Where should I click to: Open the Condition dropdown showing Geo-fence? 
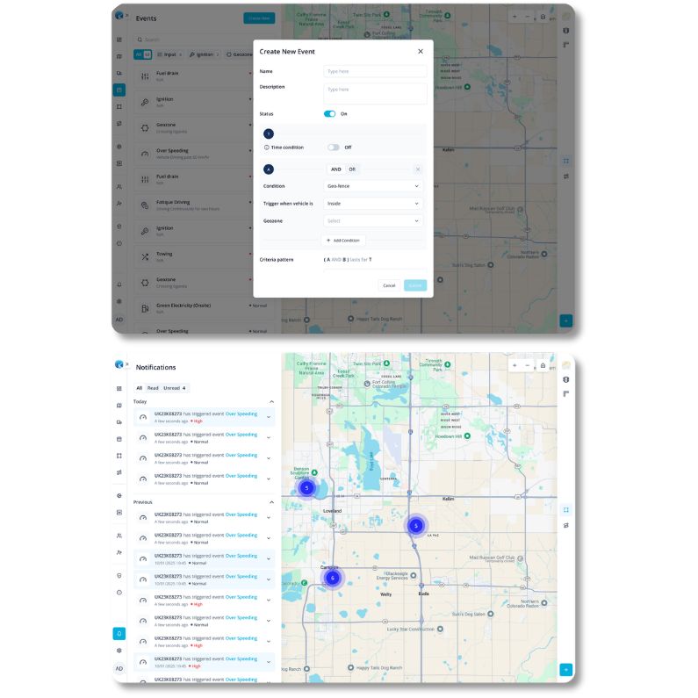373,186
